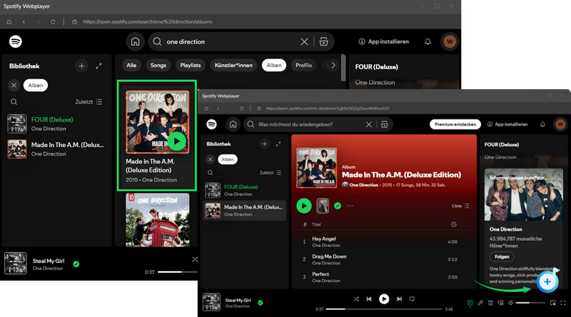
Task: Play the Made In The A.M. album
Action: (x=304, y=206)
